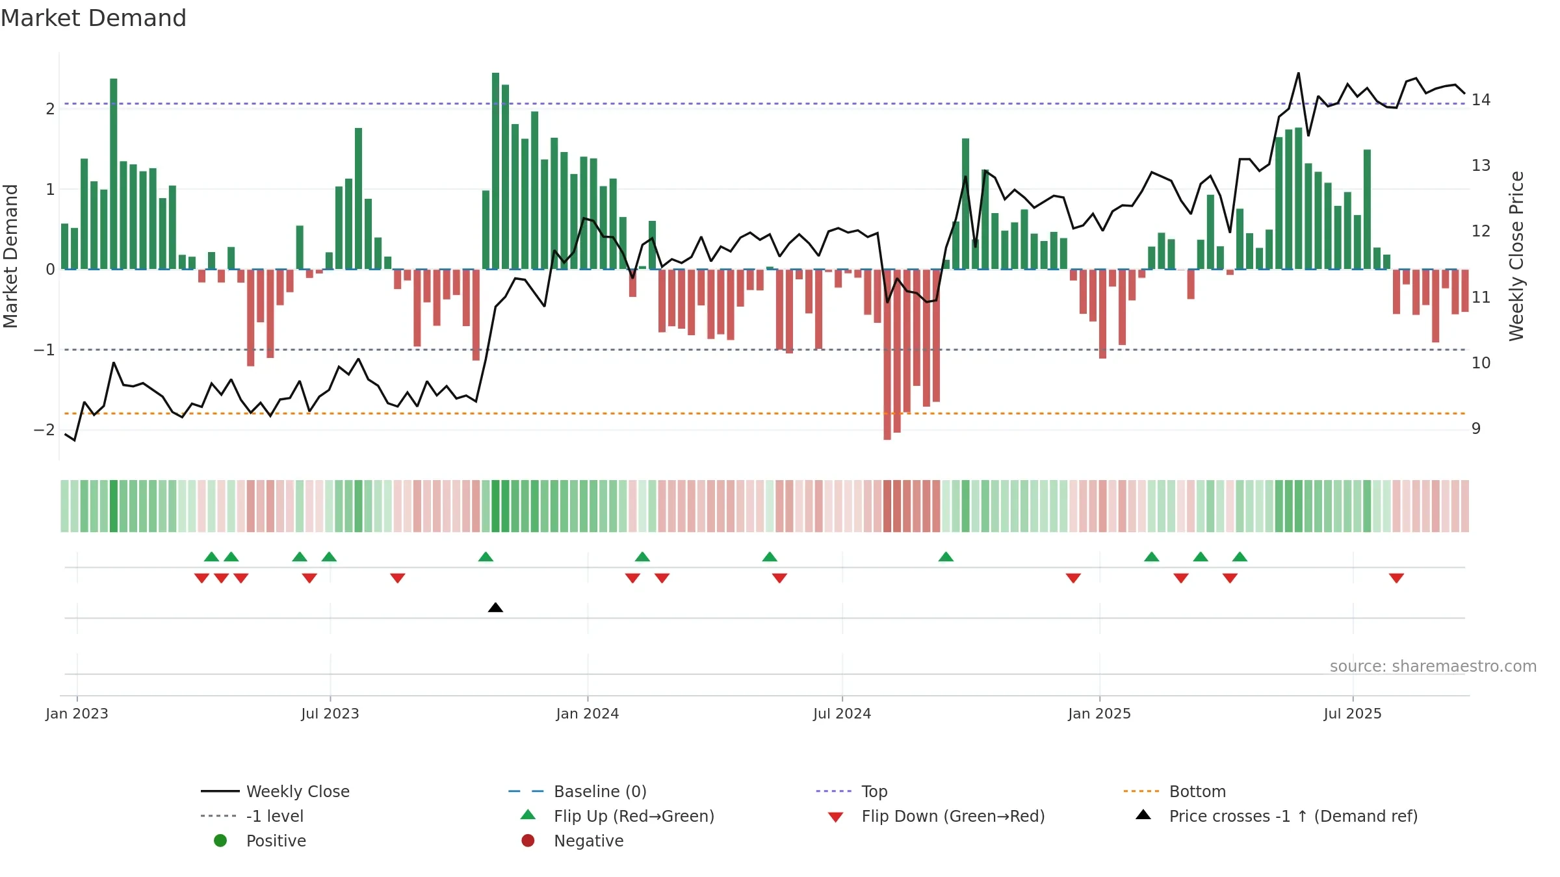Click the purple dotted Top legend sample
Screen dimensions: 1560x877
point(834,791)
